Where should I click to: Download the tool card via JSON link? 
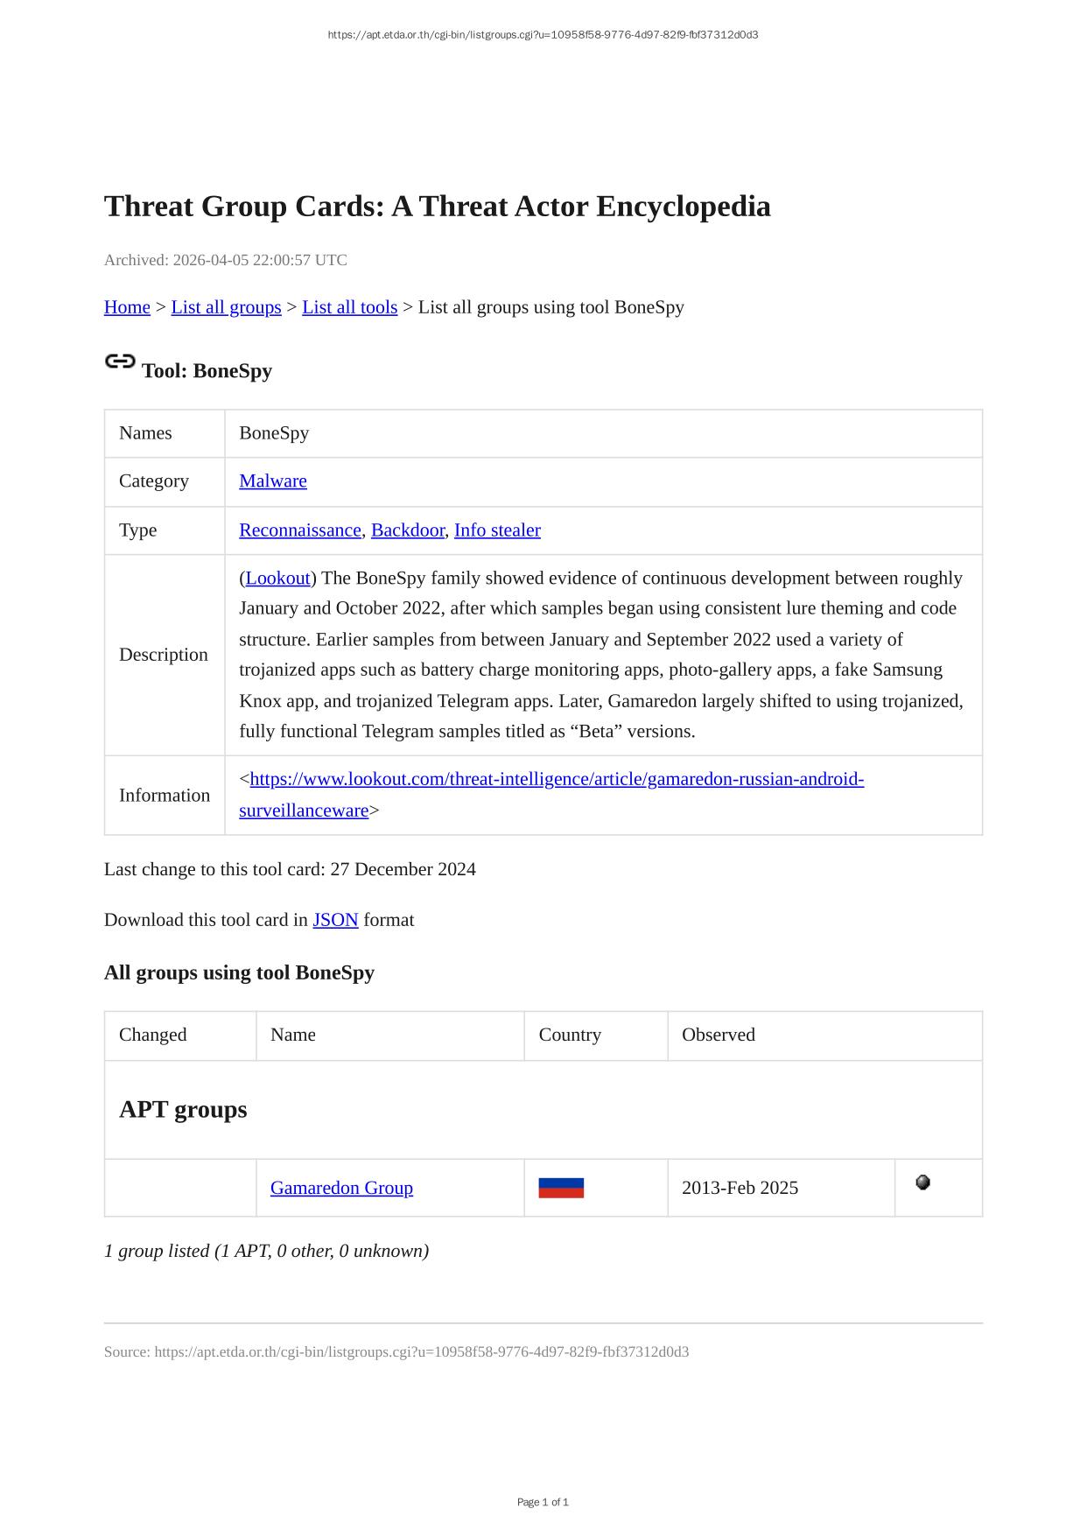(335, 920)
